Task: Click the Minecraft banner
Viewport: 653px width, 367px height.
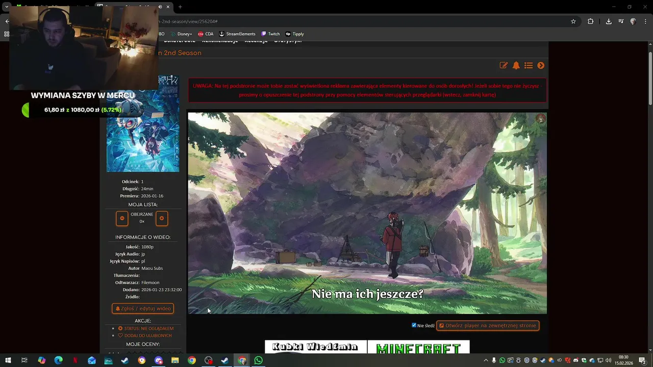Action: pyautogui.click(x=418, y=347)
